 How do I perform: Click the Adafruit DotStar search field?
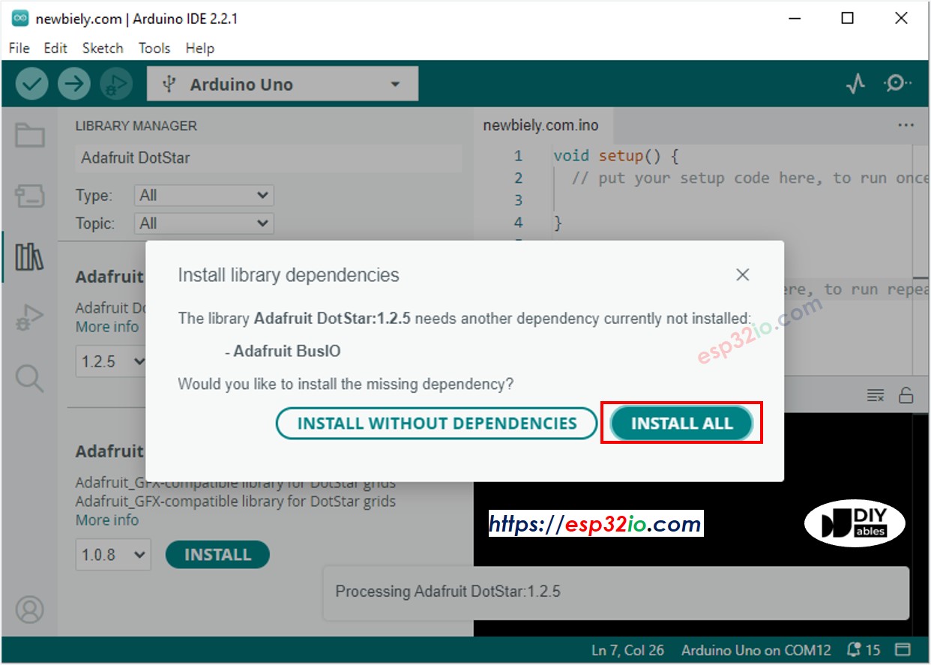[268, 158]
